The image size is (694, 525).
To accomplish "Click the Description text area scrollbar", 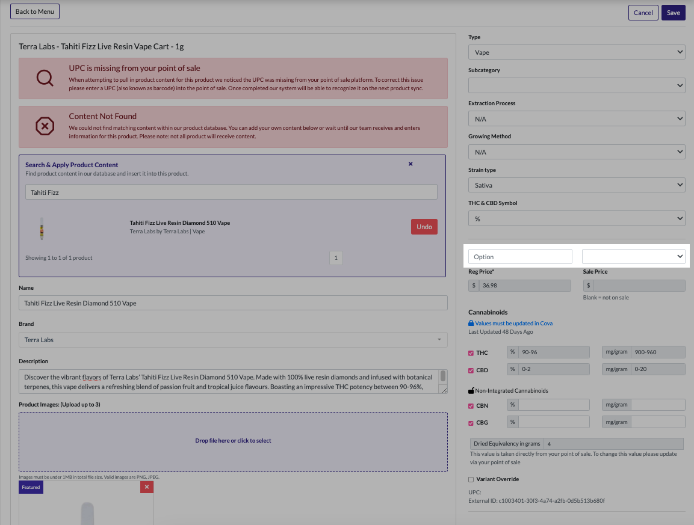I will coord(442,376).
